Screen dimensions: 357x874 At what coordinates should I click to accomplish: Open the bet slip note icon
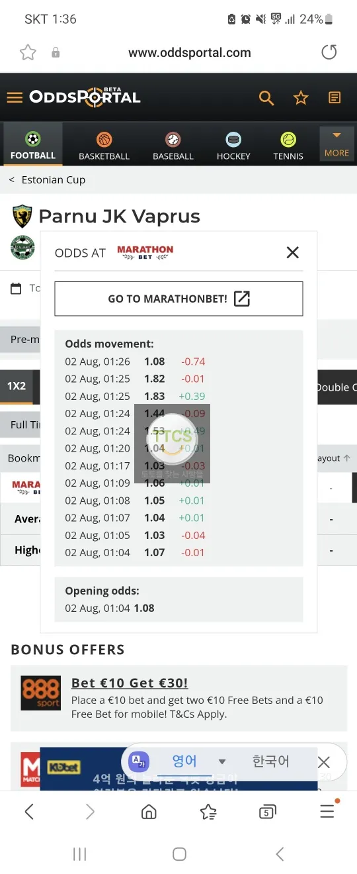pyautogui.click(x=335, y=98)
